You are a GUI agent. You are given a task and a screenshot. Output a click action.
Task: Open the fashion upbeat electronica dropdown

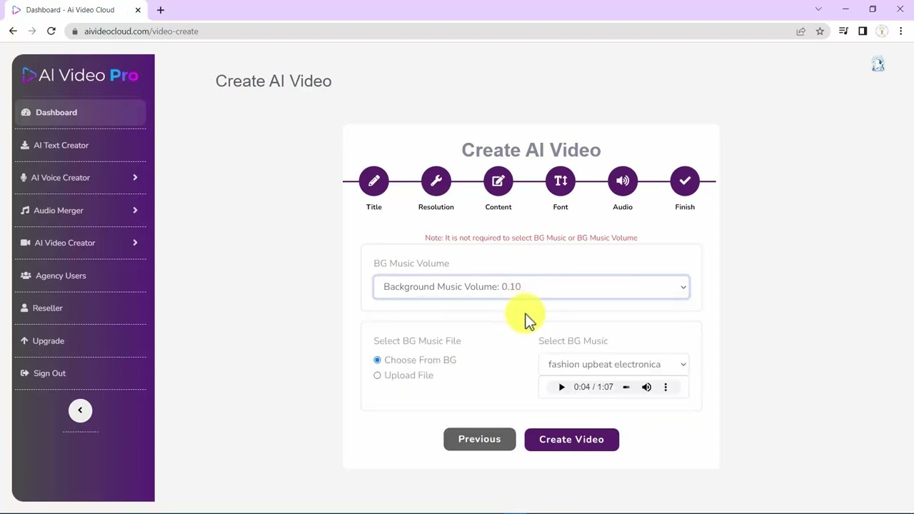[x=613, y=364]
